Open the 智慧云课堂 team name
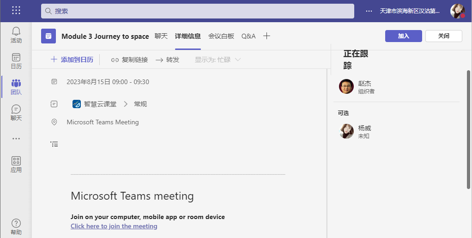Image resolution: width=472 pixels, height=238 pixels. [100, 104]
